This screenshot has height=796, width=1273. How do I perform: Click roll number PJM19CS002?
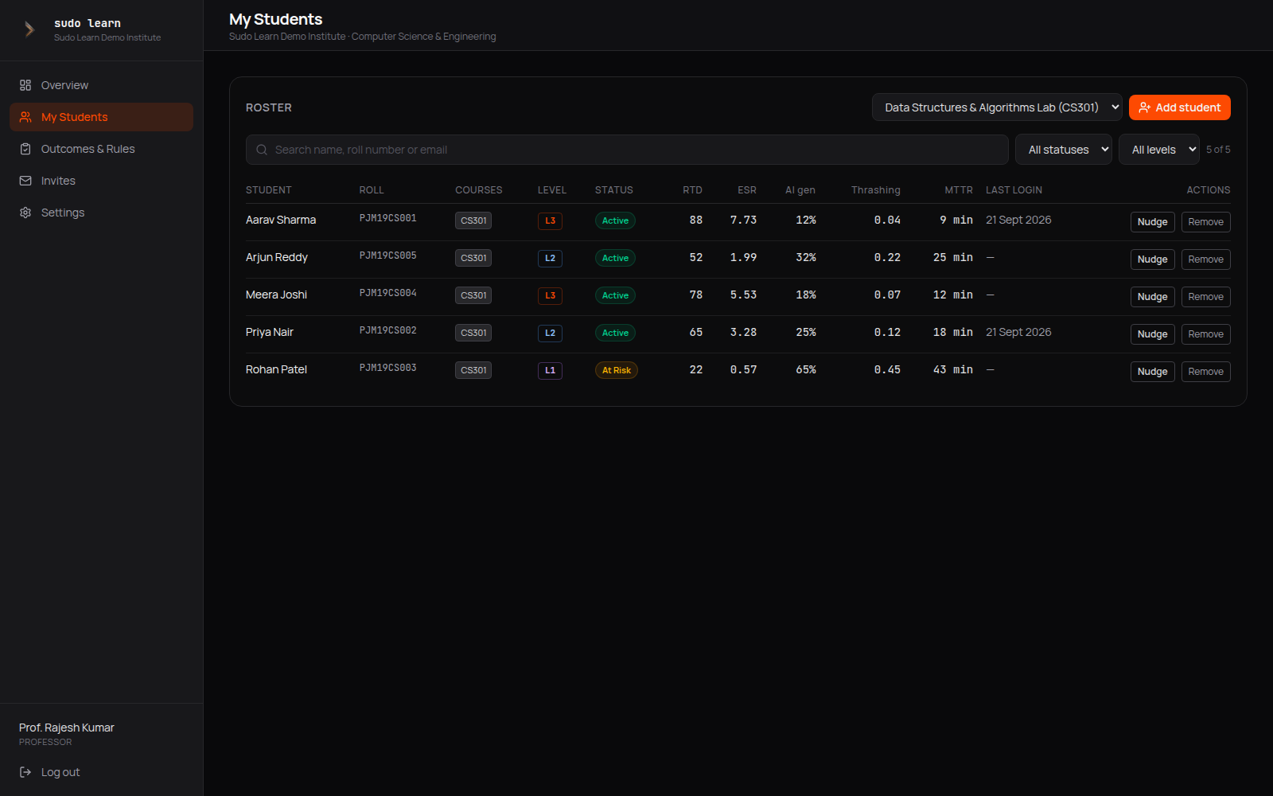387,330
